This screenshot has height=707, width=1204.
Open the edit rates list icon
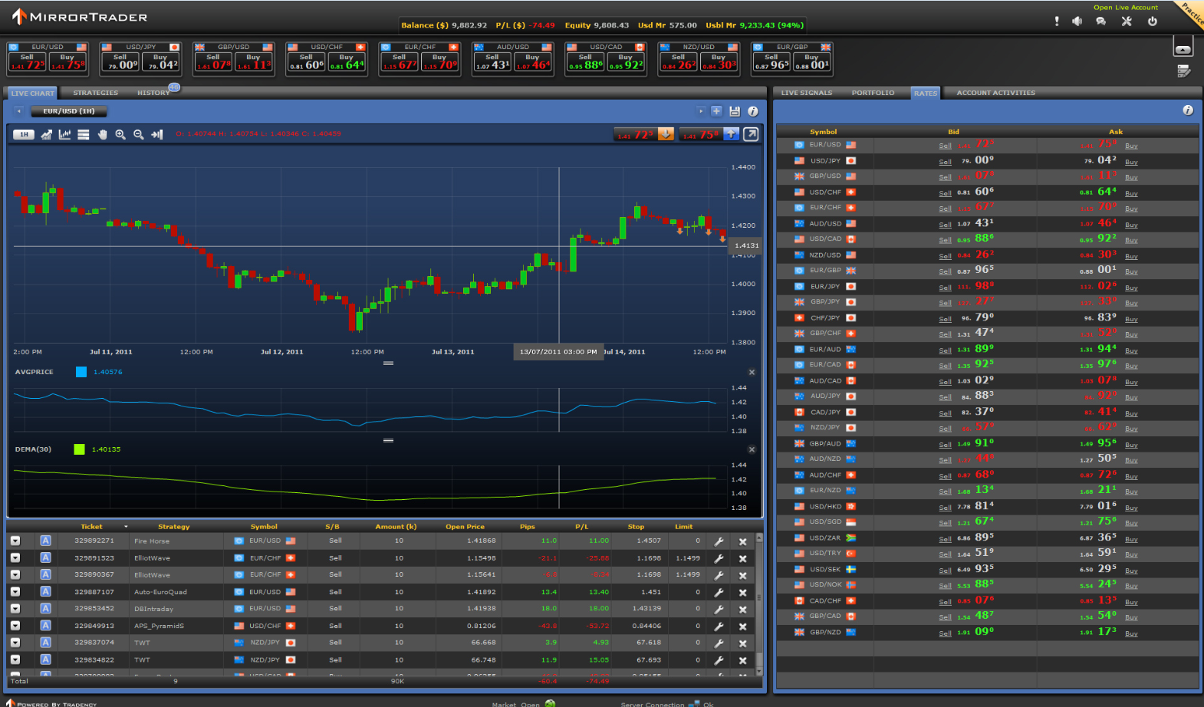(x=1184, y=71)
